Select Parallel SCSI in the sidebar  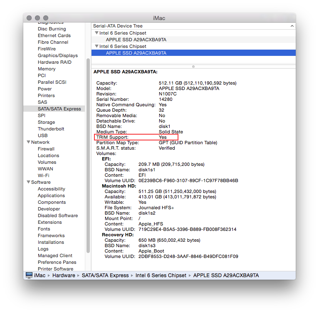pyautogui.click(x=52, y=82)
